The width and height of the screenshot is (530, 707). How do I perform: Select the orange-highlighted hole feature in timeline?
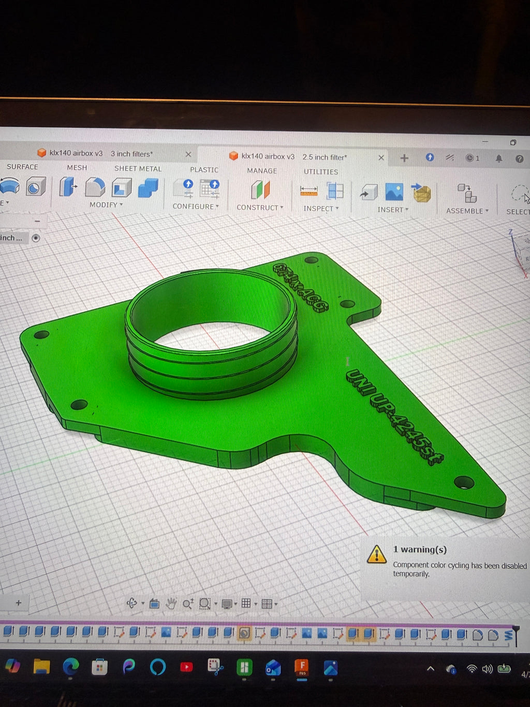(x=244, y=633)
